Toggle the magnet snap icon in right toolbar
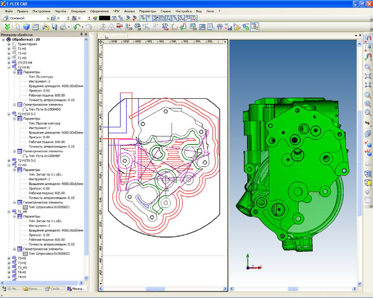The image size is (373, 298). point(368,40)
